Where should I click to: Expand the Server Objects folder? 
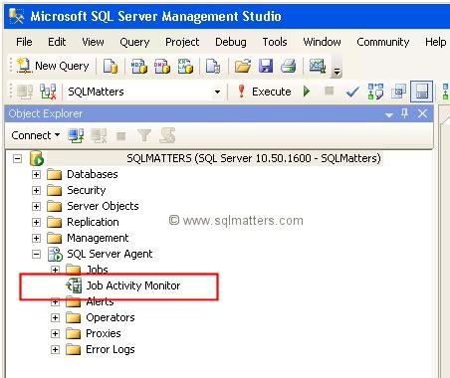36,206
